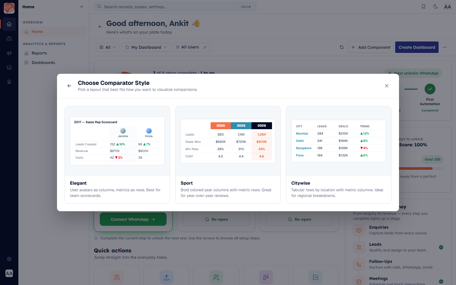456x285 pixels.
Task: Click the 2025 blue column header
Action: (x=241, y=125)
